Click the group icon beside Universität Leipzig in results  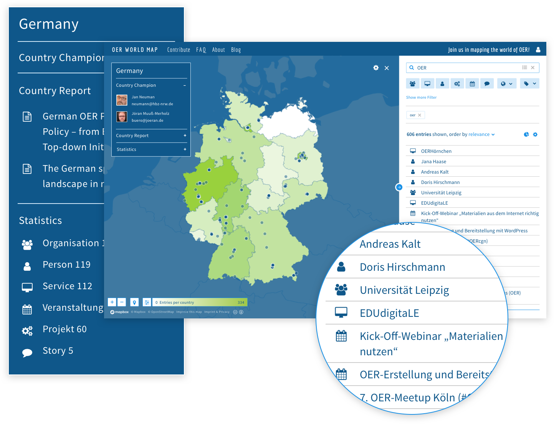pyautogui.click(x=413, y=192)
